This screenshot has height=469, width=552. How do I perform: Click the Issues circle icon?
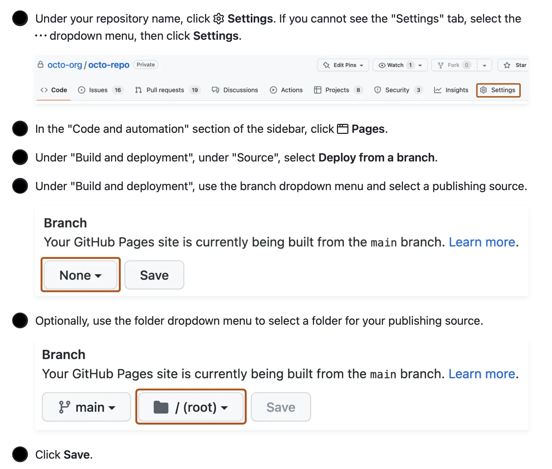coord(82,90)
